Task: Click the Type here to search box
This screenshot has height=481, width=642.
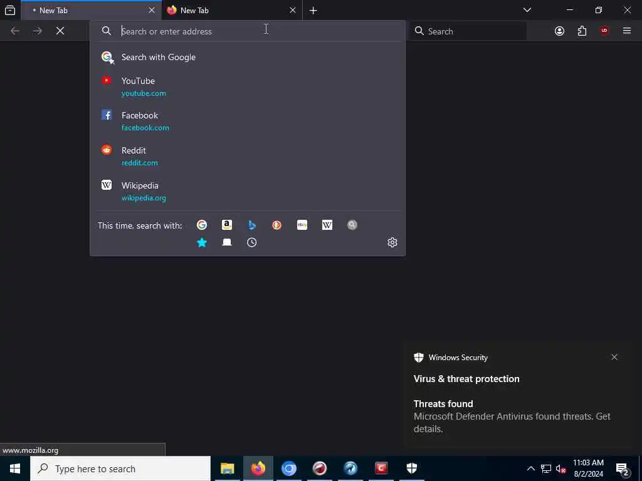Action: coord(120,468)
